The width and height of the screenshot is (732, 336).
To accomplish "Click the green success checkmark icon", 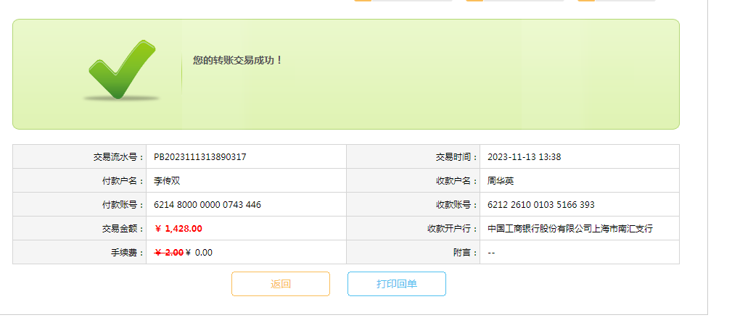I will click(122, 70).
